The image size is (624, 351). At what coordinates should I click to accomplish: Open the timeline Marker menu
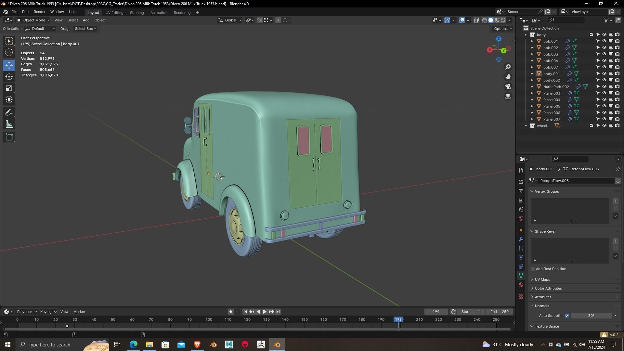pos(79,312)
